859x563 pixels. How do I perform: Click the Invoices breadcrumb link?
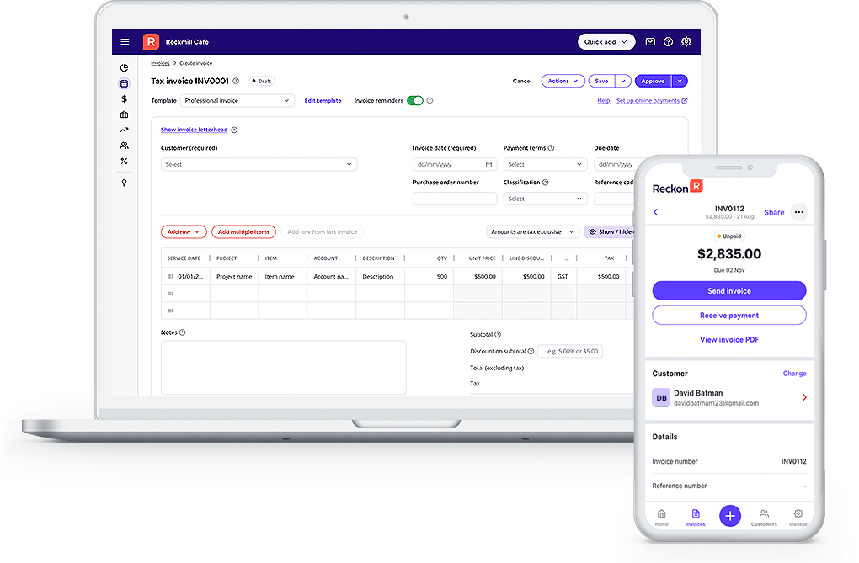pos(161,63)
